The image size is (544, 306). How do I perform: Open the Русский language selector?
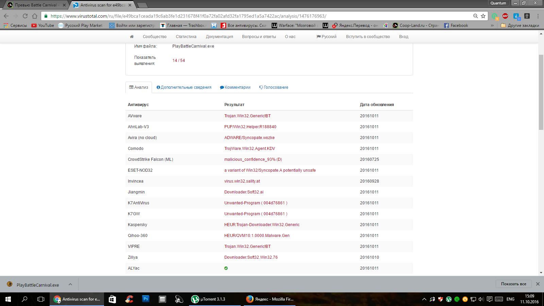point(326,37)
